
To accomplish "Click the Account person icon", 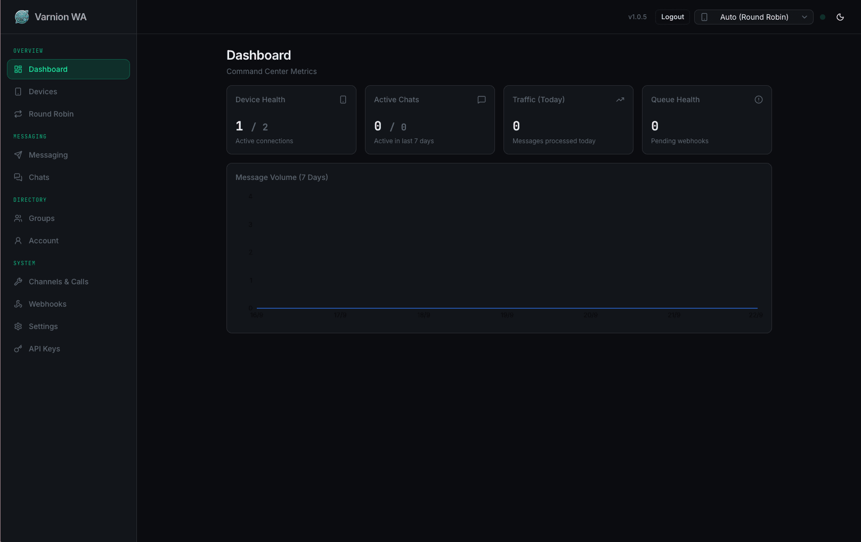I will [x=18, y=241].
